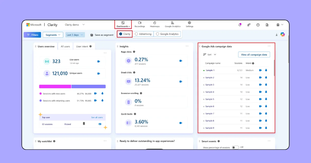Screen dimensions: 311x163
Task: Expand the Sort dropdown
Action: click(210, 55)
